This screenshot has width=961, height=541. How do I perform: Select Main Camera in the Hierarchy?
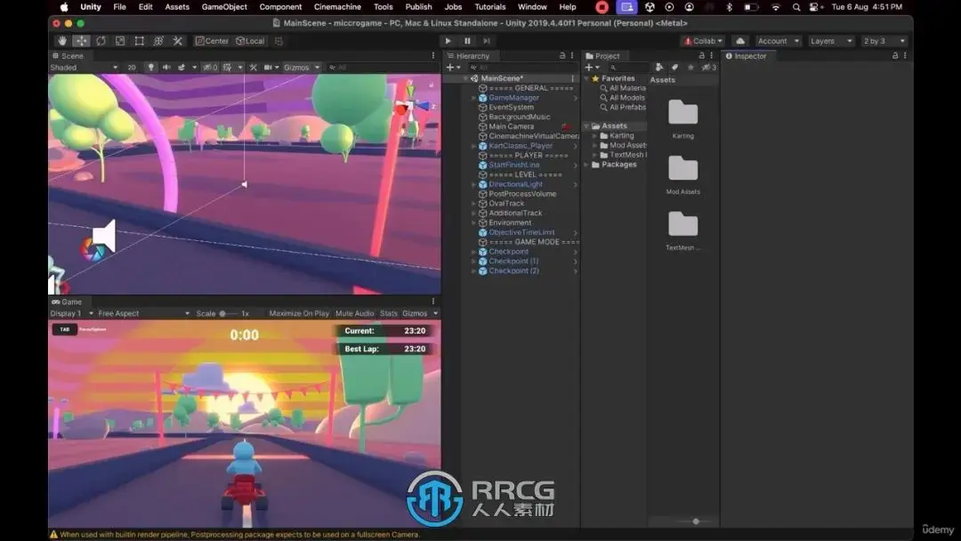(511, 126)
